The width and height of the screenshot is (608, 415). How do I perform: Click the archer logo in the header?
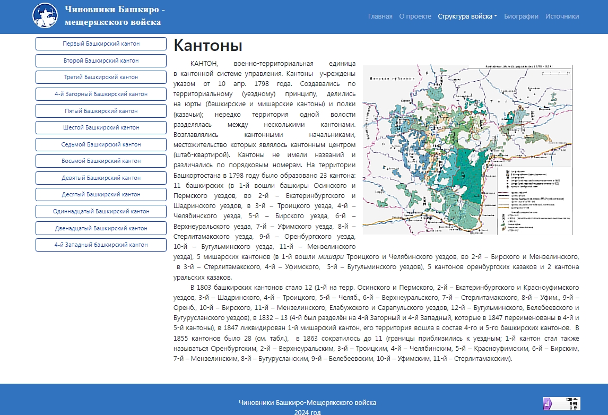[45, 15]
